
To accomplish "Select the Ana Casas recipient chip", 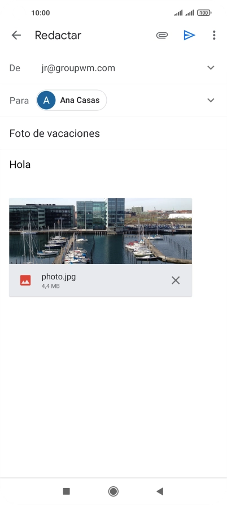I will tap(71, 100).
